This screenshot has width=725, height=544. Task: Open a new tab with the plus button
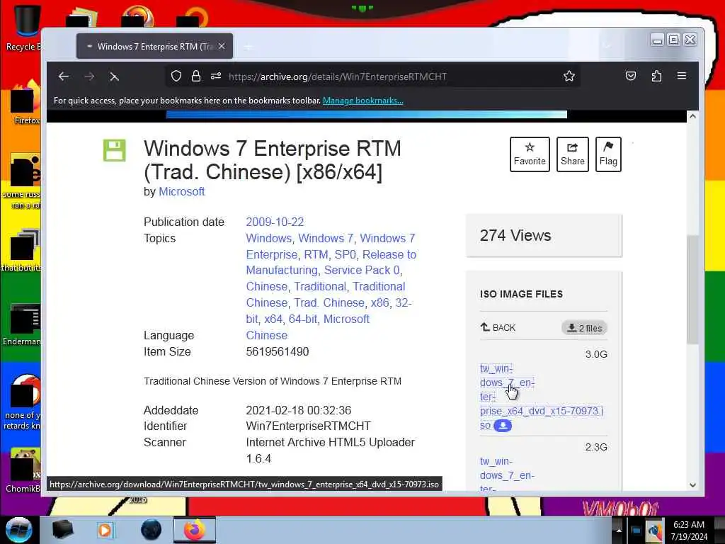point(249,47)
